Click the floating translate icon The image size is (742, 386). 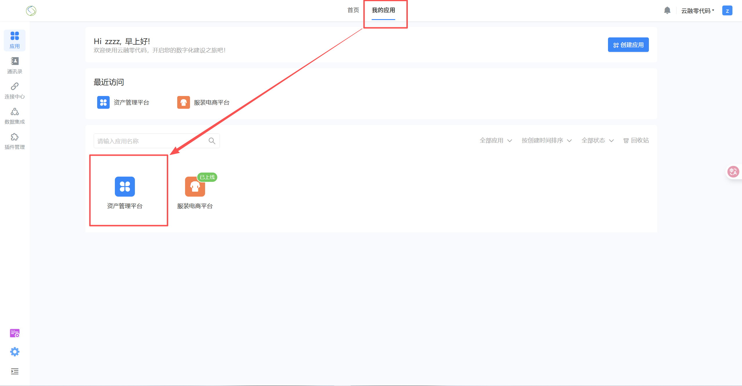733,172
